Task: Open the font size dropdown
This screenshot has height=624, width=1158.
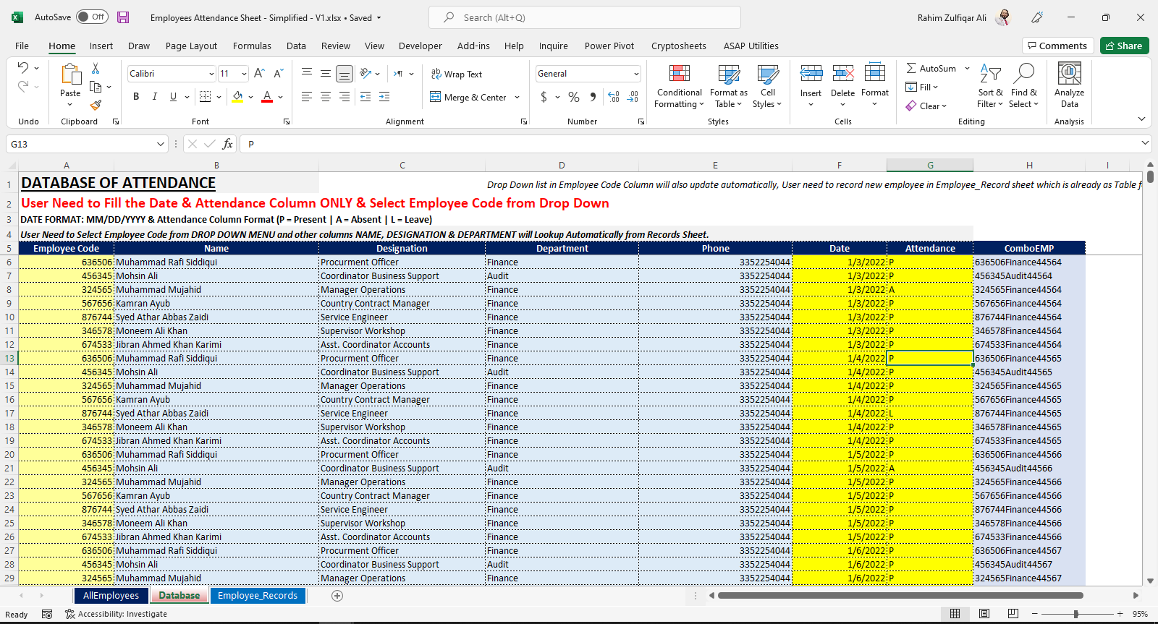Action: [244, 74]
